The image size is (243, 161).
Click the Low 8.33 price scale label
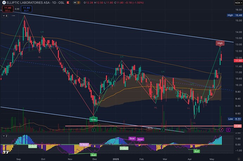234,119
